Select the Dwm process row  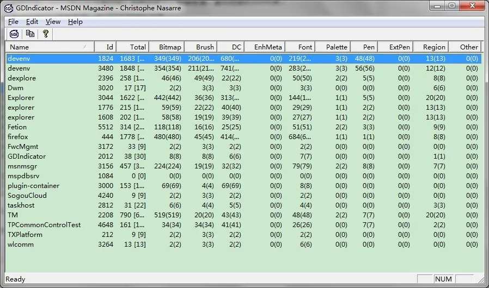pos(244,88)
